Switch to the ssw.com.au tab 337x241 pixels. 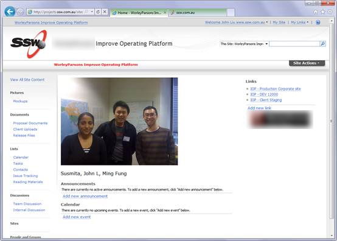point(198,13)
